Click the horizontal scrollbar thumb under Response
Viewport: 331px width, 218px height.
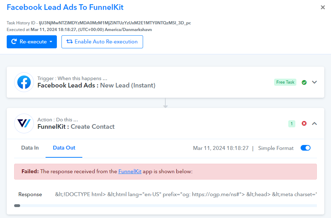pyautogui.click(x=17, y=206)
